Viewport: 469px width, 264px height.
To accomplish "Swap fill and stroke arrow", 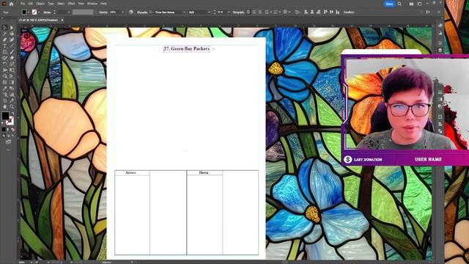I will [12, 114].
